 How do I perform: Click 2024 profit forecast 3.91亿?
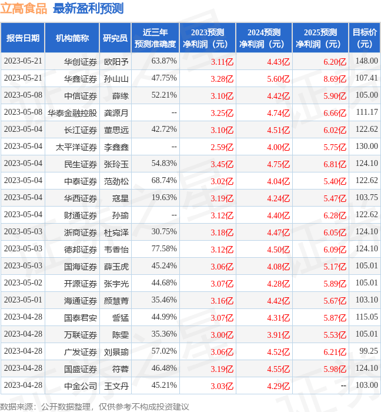pyautogui.click(x=279, y=335)
